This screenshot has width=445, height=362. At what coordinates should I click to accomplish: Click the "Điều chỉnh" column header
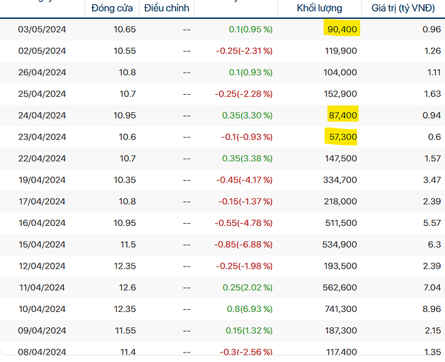click(166, 8)
